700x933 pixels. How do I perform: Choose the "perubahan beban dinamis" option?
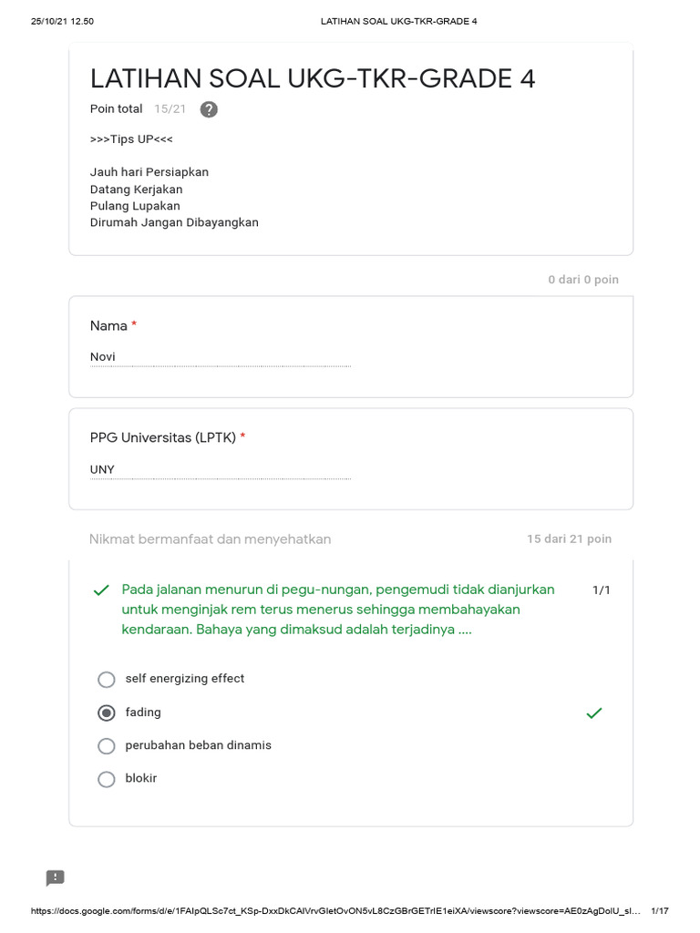tap(107, 746)
